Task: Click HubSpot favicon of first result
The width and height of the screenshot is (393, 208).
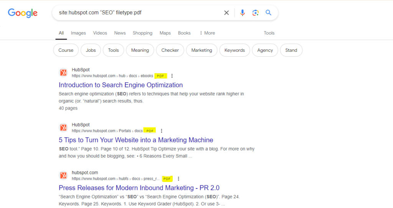Action: [x=63, y=73]
